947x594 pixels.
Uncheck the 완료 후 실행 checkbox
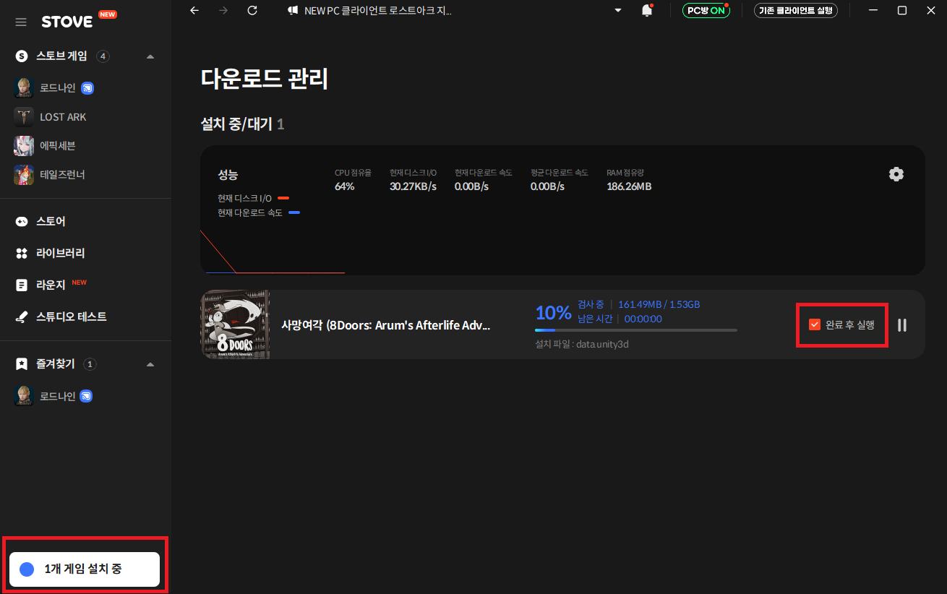[x=815, y=325]
